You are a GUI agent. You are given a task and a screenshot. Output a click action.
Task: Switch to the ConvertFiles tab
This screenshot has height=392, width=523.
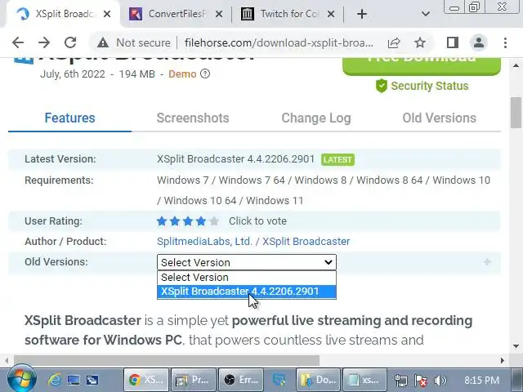(x=176, y=14)
